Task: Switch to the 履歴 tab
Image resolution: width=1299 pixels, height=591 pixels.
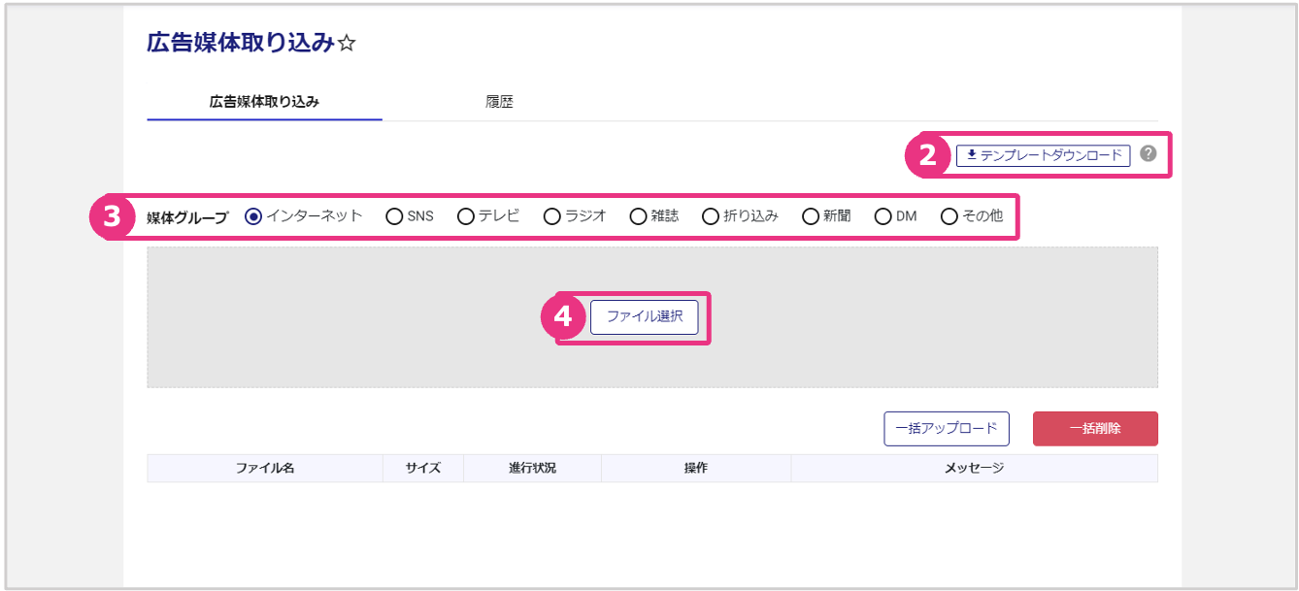Action: 499,101
